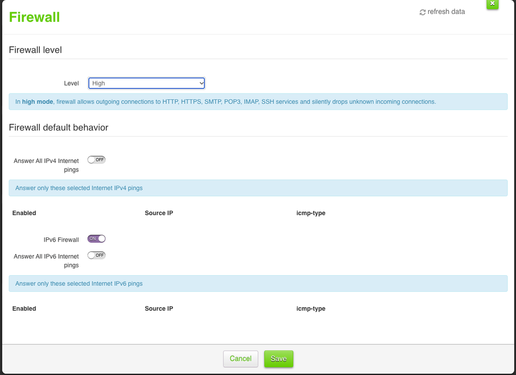
Task: Click the IPv6 table Enabled column header
Action: point(24,309)
